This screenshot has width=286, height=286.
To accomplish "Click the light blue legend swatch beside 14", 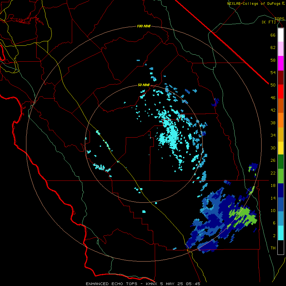I will (x=281, y=219).
